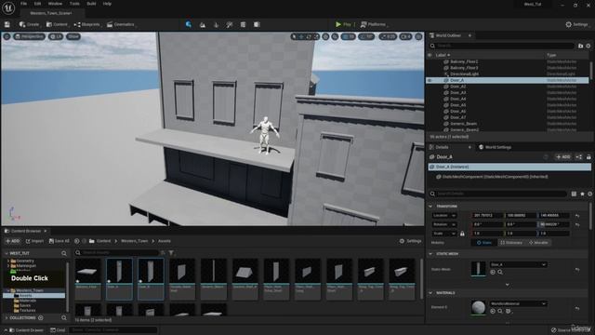Viewport: 595px width, 335px height.
Task: Open Modeling mode icon in the toolbar
Action: tap(243, 25)
